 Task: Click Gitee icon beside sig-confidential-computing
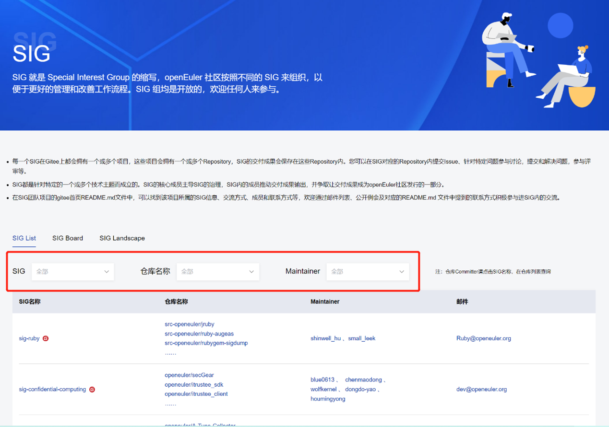click(x=92, y=390)
